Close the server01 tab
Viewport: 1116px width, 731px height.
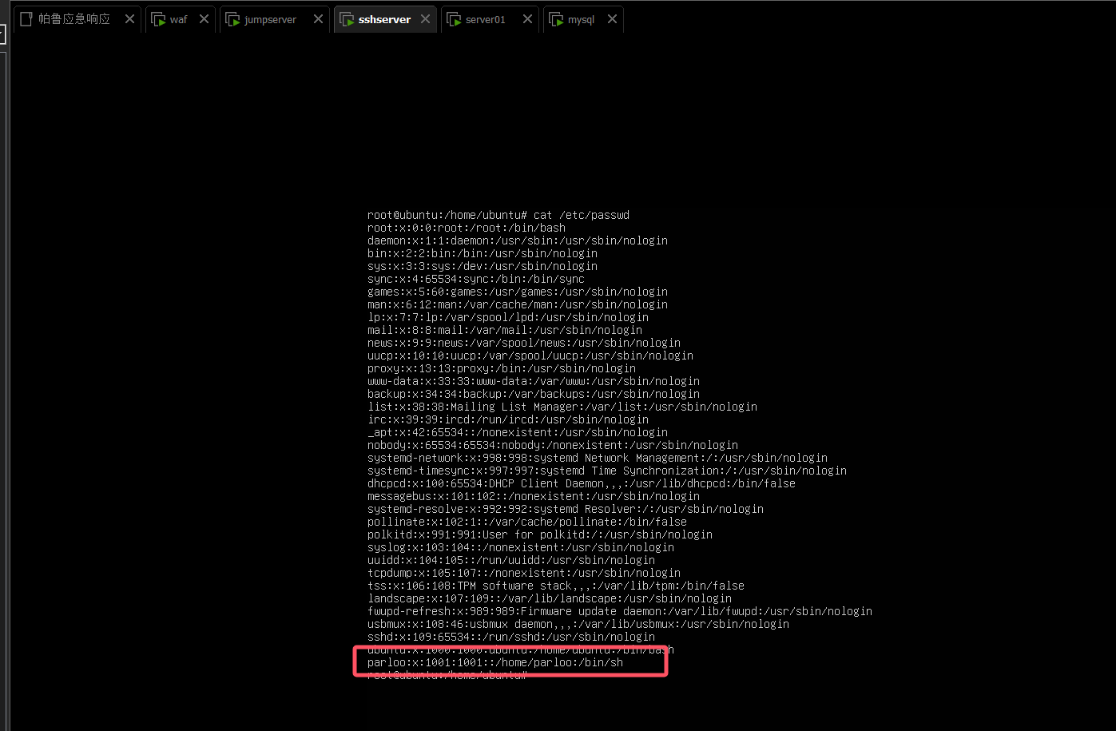click(x=527, y=19)
